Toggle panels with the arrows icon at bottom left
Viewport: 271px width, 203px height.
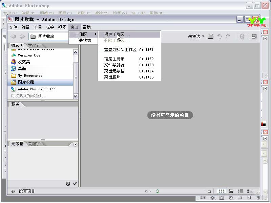13,191
